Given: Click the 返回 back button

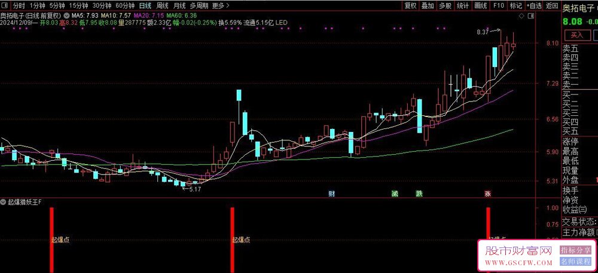Looking at the screenshot, I should 551,5.
